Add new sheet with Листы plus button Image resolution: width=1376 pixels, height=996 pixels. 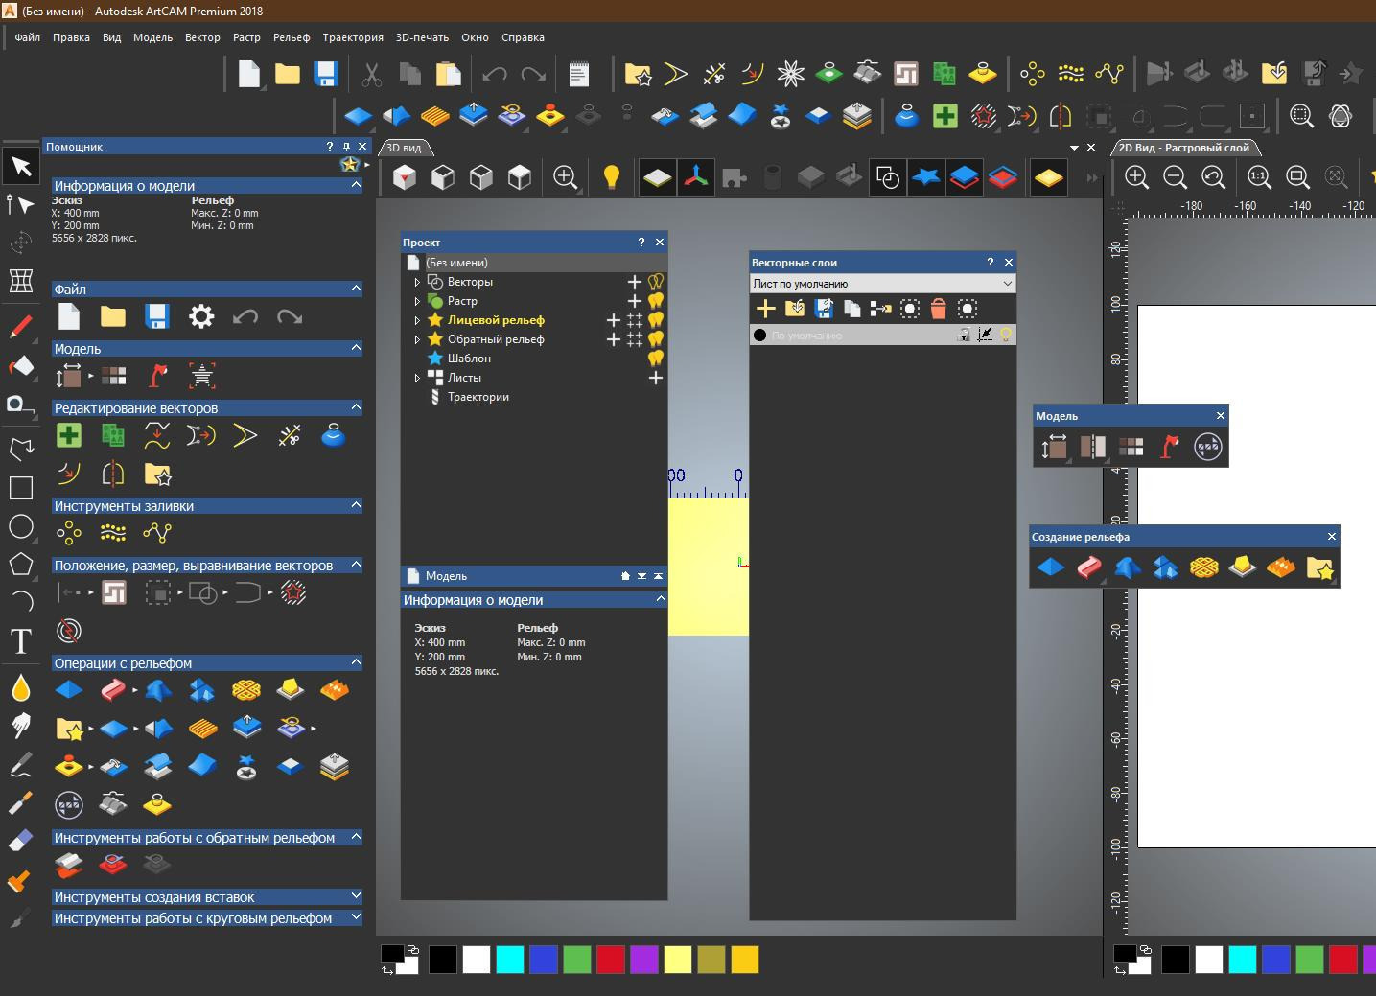[x=656, y=378]
